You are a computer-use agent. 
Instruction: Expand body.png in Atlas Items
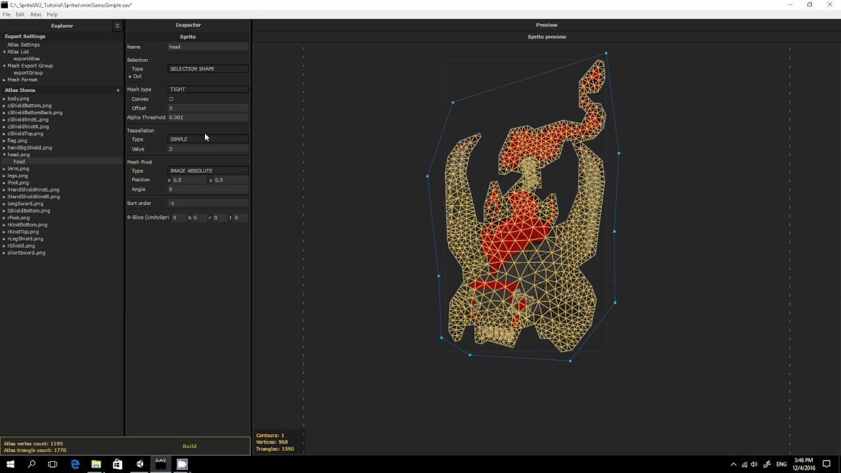click(x=5, y=99)
